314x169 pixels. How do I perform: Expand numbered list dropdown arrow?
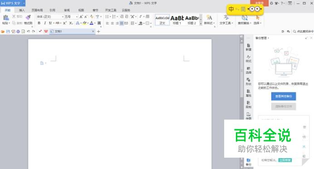pyautogui.click(x=117, y=17)
